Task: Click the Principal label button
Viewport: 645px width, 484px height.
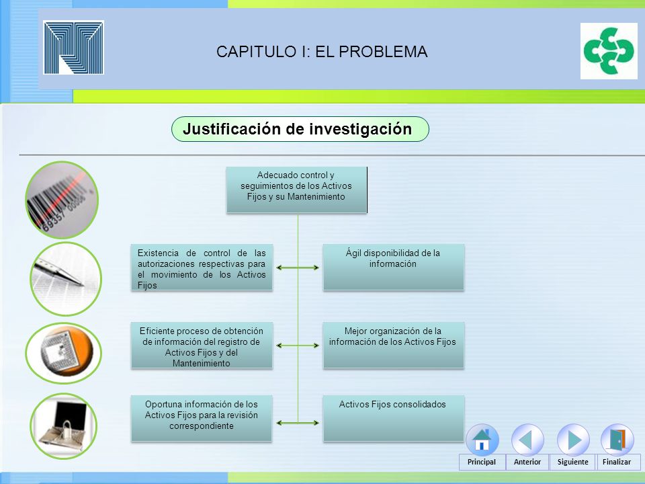Action: (x=482, y=462)
